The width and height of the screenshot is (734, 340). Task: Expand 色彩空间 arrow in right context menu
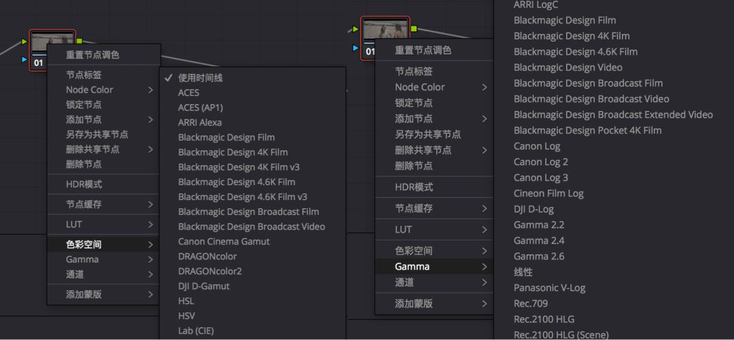tap(485, 252)
